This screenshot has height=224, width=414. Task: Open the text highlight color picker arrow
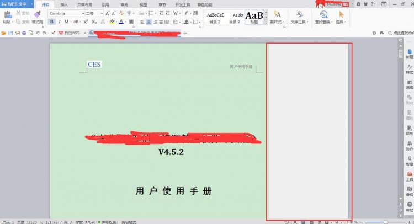tap(116, 22)
